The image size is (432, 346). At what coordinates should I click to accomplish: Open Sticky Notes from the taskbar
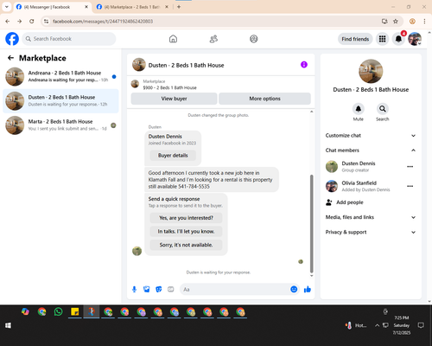[75, 311]
